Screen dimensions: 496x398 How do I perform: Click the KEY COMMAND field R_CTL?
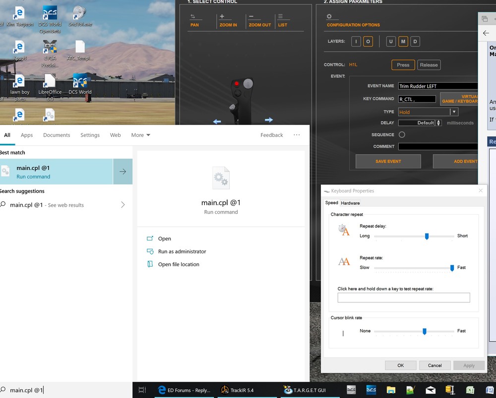[417, 99]
